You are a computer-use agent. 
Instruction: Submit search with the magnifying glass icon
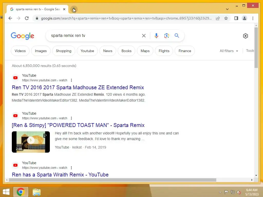177,35
